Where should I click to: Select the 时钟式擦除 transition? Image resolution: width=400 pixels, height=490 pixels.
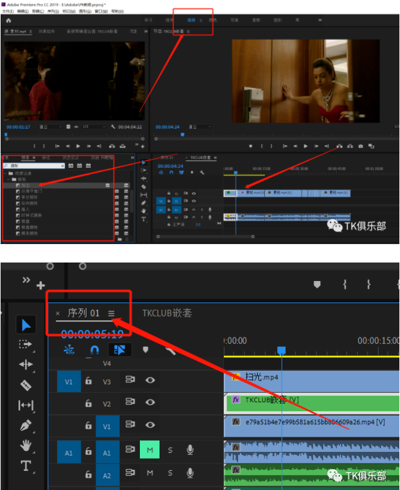[x=31, y=215]
